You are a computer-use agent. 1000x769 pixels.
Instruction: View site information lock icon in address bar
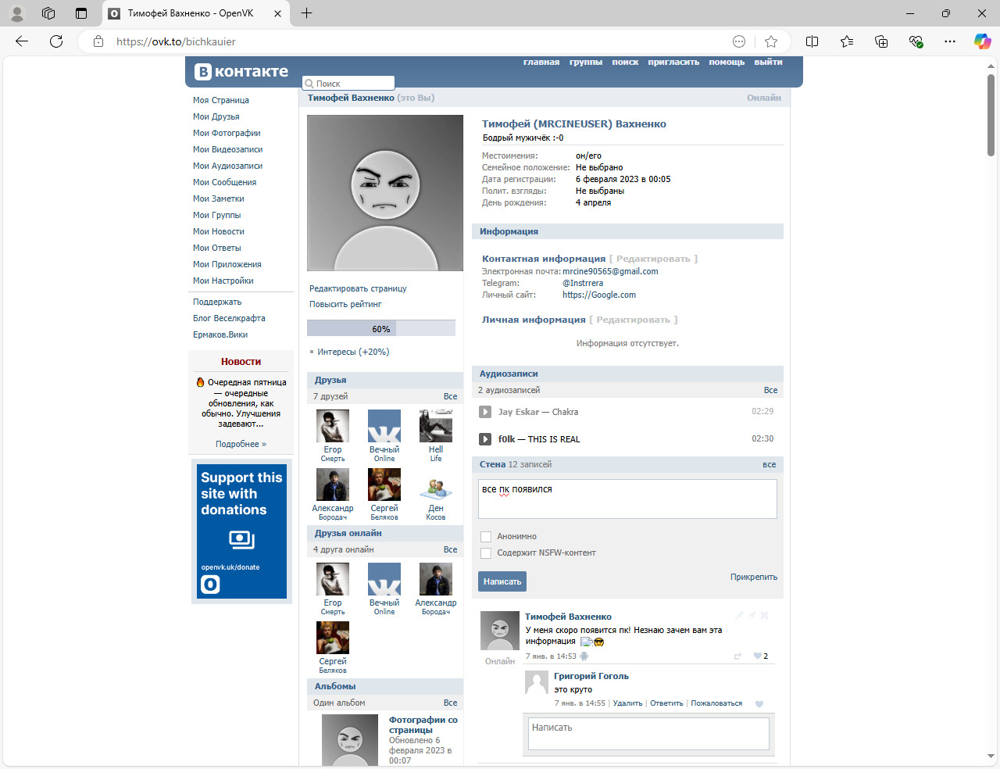tap(98, 41)
